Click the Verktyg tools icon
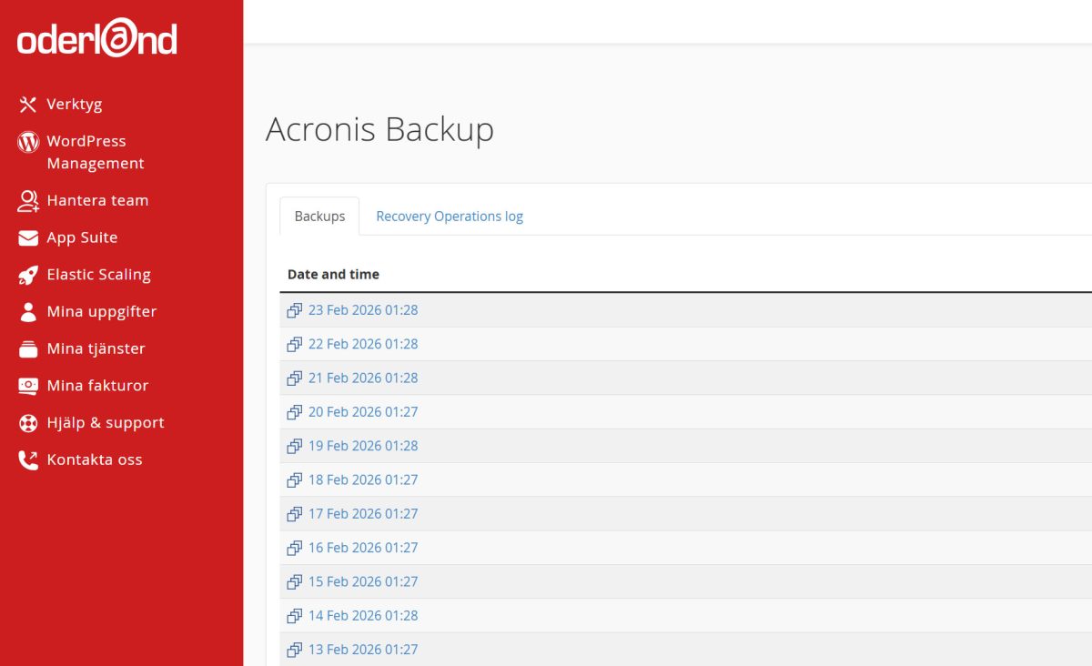Image resolution: width=1092 pixels, height=666 pixels. (x=28, y=105)
